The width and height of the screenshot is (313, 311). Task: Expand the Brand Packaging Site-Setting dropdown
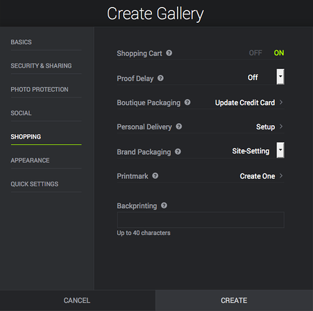click(281, 150)
